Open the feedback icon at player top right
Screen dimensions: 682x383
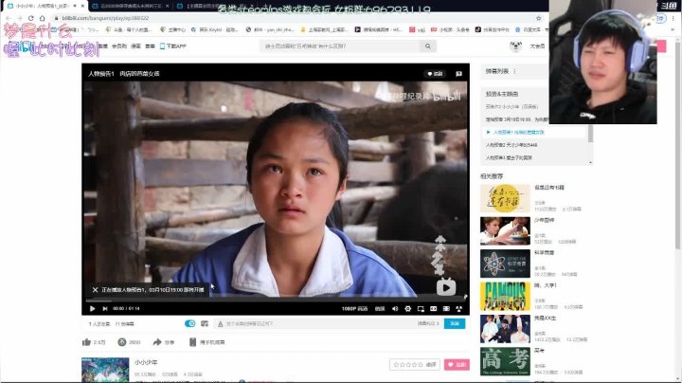(458, 74)
